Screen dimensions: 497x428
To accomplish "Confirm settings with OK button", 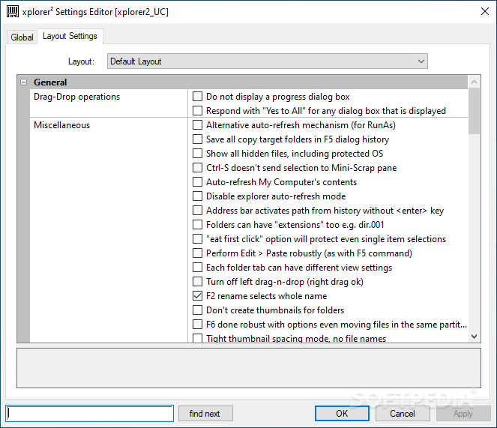I will pos(342,414).
